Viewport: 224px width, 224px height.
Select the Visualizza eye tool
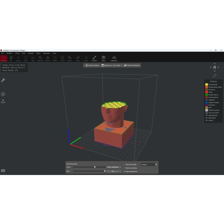click(x=4, y=59)
